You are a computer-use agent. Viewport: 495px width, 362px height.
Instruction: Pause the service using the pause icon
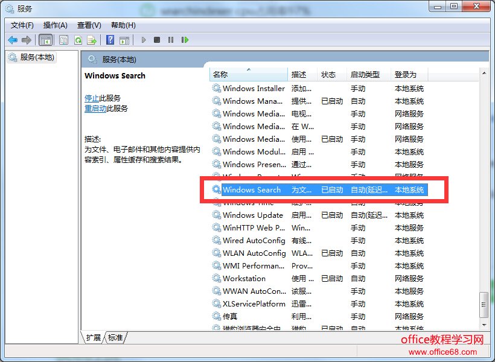170,40
